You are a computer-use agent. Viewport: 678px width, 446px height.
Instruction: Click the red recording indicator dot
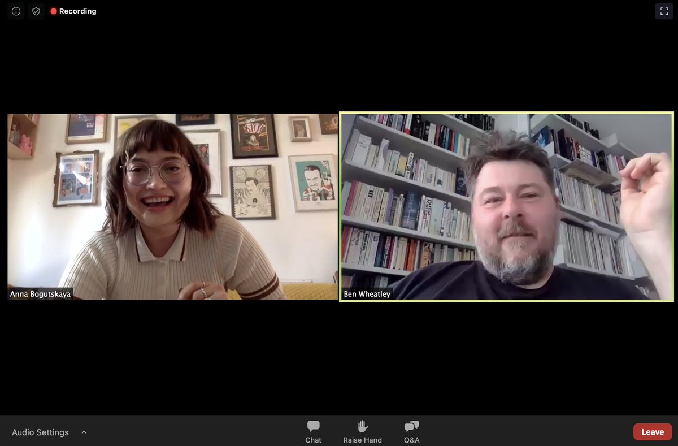[54, 11]
